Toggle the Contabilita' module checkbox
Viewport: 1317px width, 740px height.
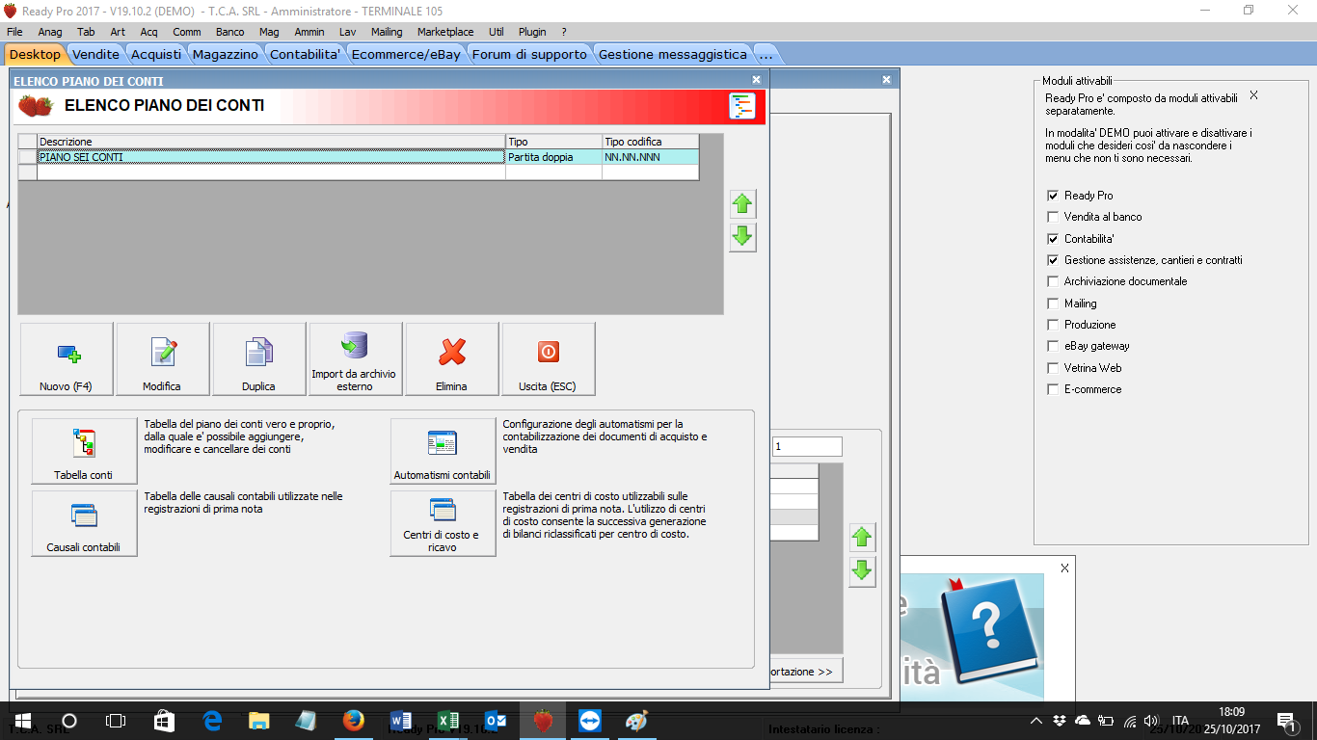[x=1053, y=238]
